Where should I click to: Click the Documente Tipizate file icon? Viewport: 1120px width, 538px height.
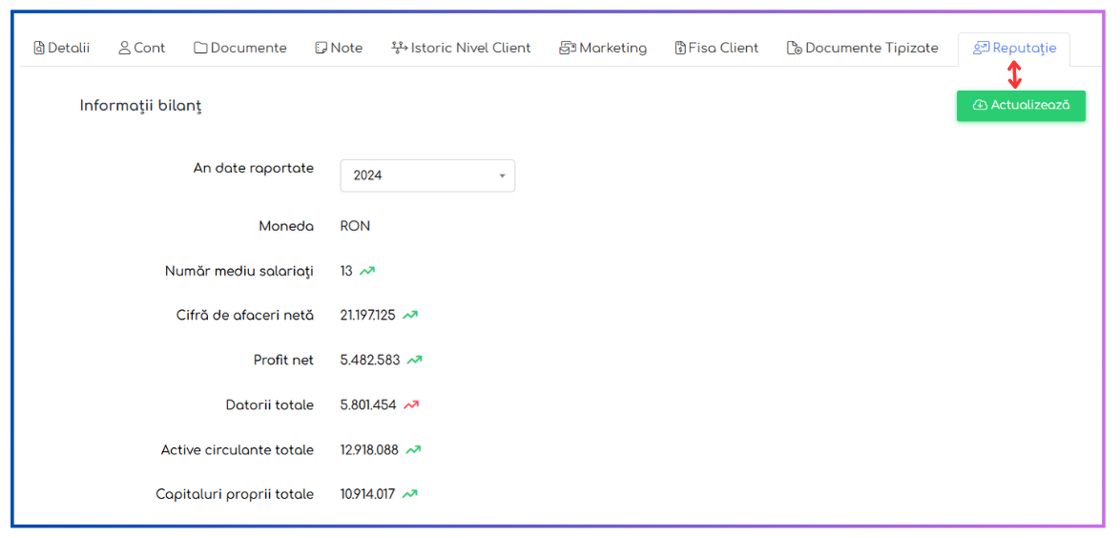(x=795, y=49)
